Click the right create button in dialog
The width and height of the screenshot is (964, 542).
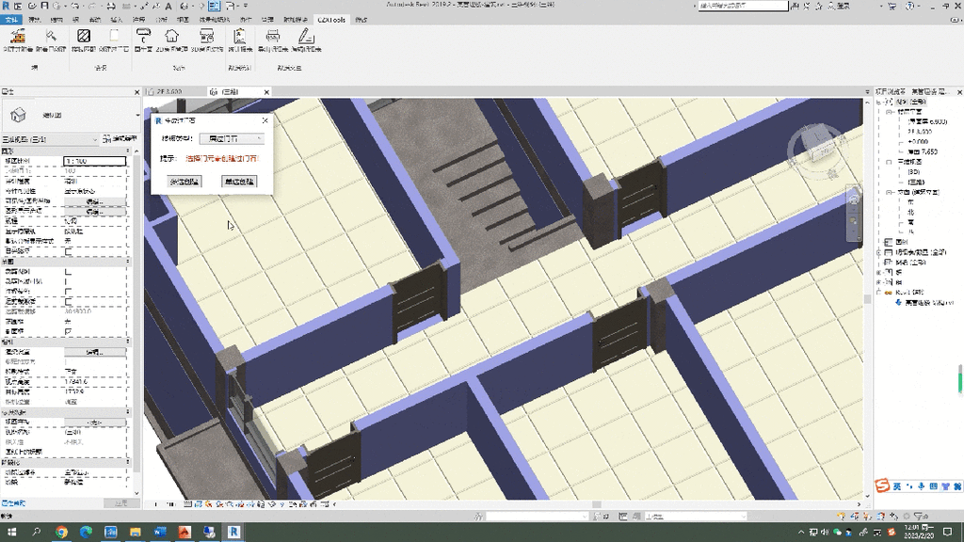(x=238, y=181)
